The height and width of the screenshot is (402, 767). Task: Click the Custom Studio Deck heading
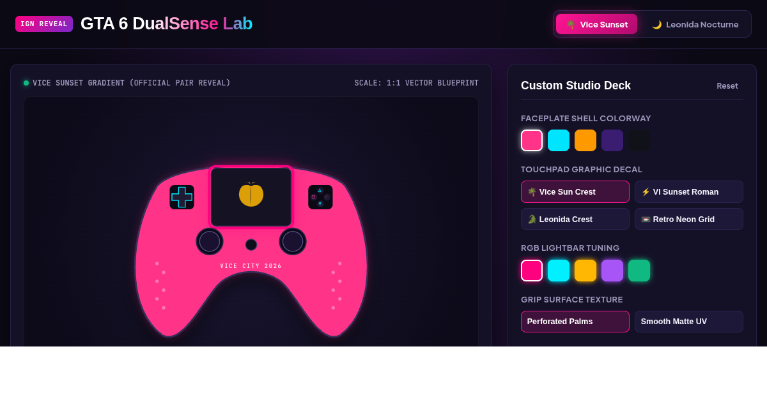[576, 86]
